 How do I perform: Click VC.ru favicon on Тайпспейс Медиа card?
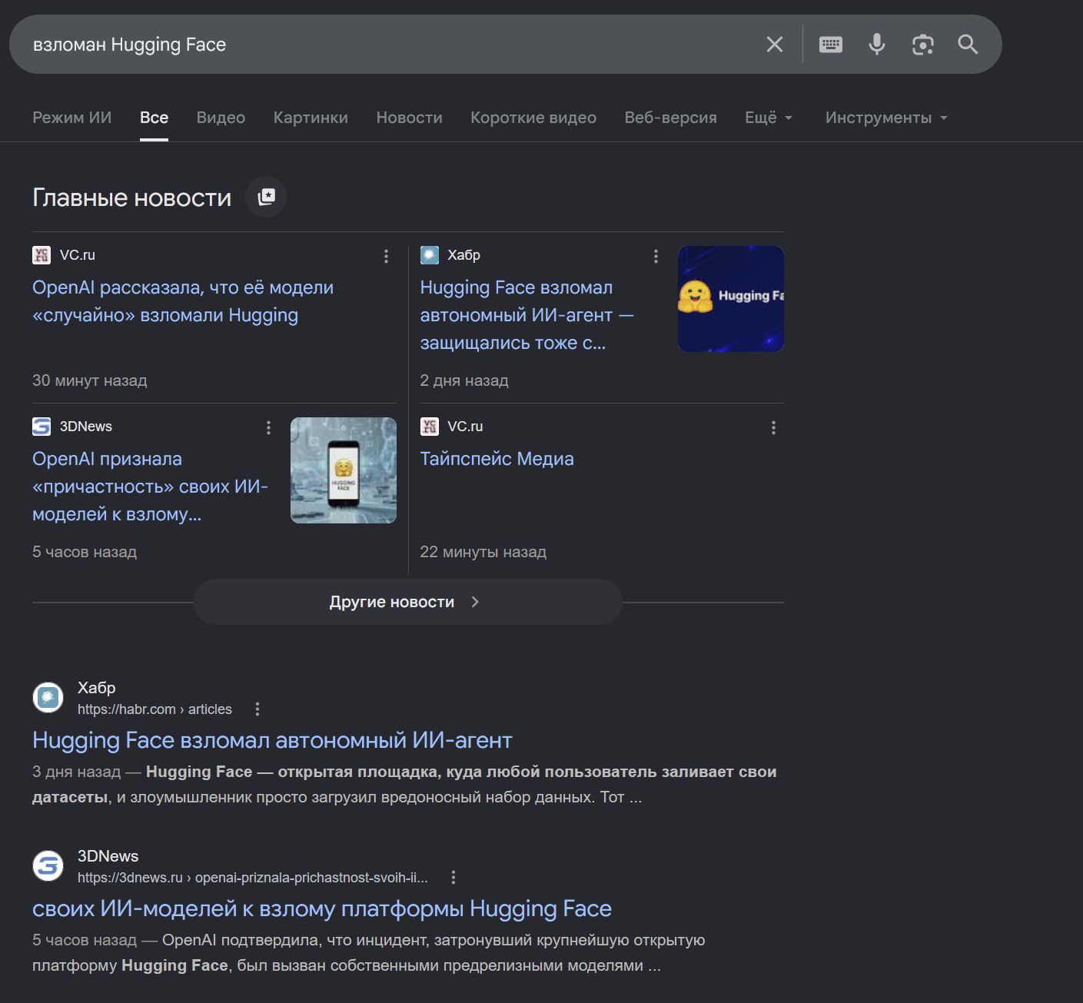[430, 427]
